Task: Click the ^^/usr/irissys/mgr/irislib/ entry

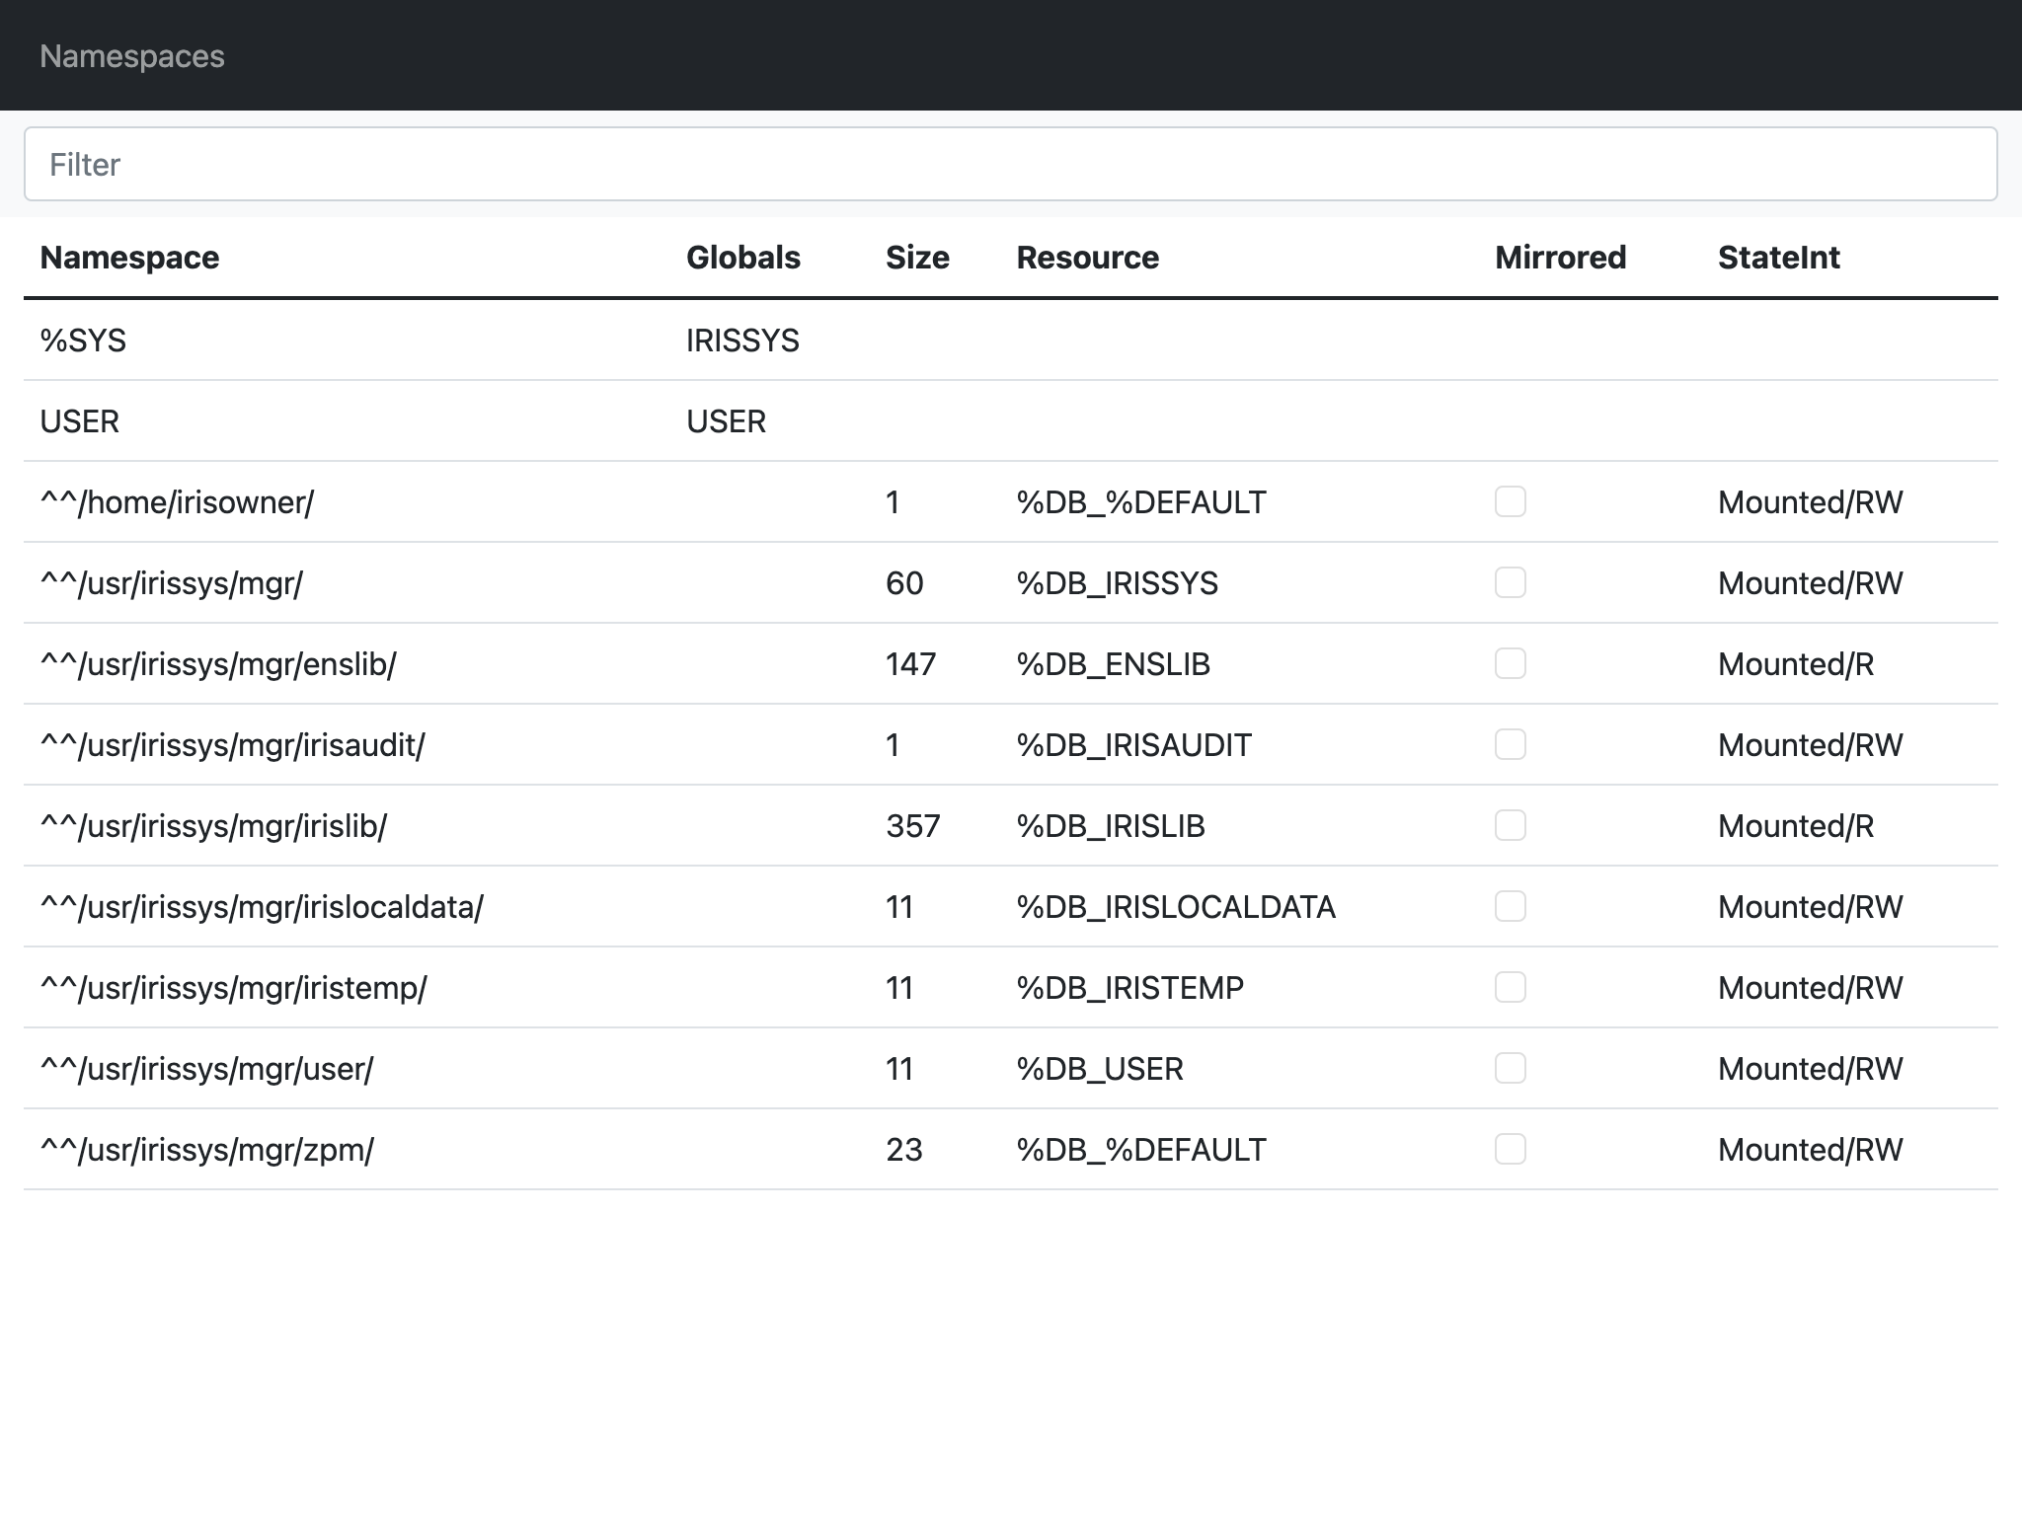Action: click(x=213, y=826)
